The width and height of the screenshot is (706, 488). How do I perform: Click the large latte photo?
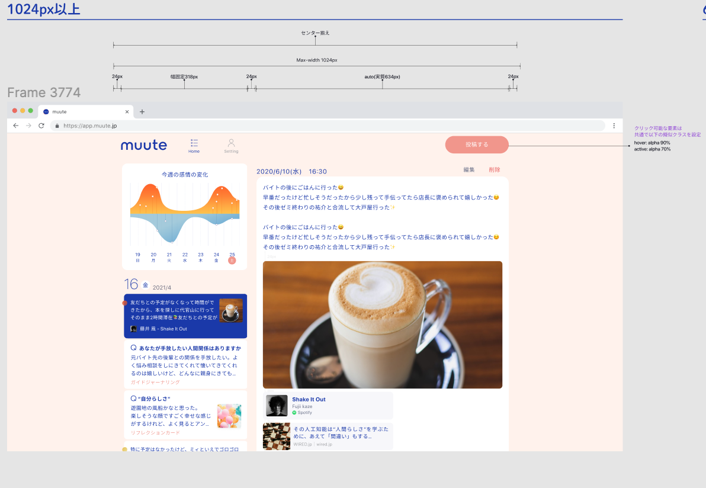383,325
